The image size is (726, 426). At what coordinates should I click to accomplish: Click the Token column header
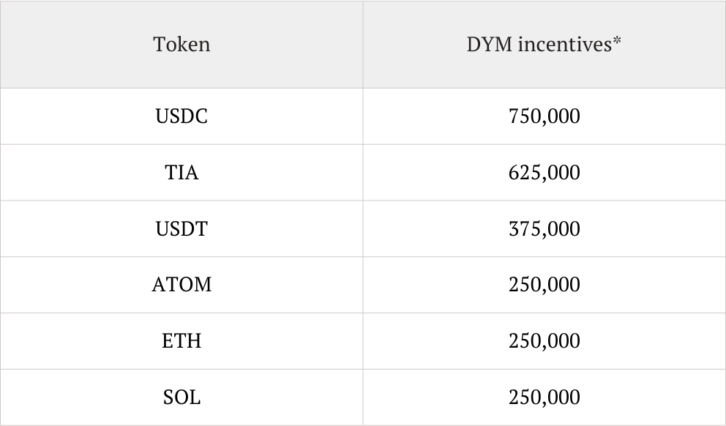click(x=181, y=45)
